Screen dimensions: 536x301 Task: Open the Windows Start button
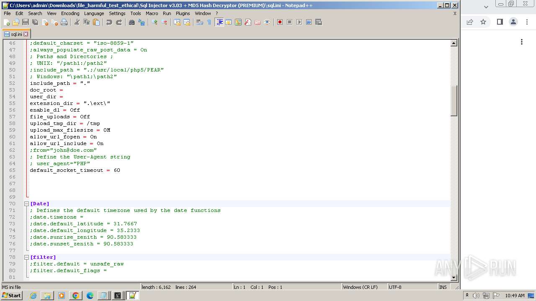(x=12, y=296)
